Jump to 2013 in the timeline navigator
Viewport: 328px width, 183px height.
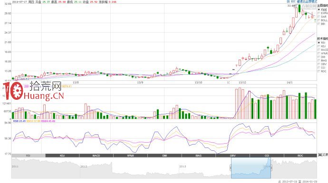pyautogui.click(x=183, y=166)
